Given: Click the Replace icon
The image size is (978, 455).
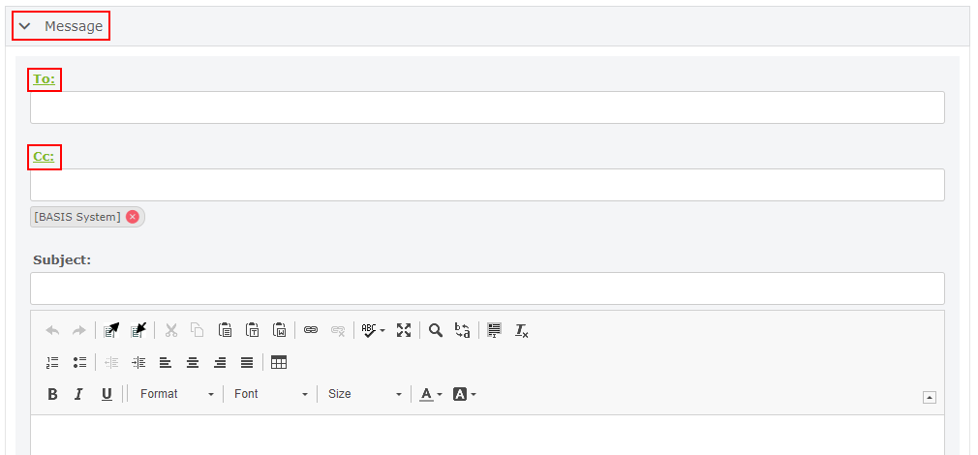Looking at the screenshot, I should click(463, 330).
